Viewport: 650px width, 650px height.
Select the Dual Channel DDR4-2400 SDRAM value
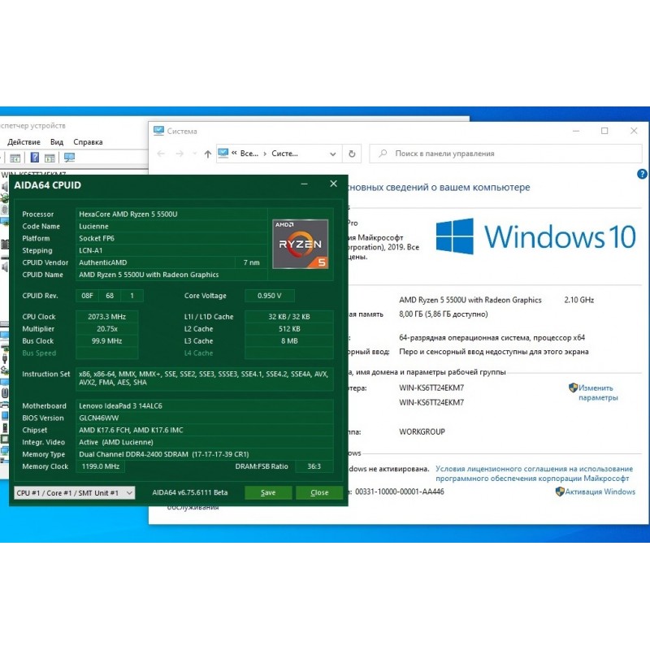coord(205,454)
